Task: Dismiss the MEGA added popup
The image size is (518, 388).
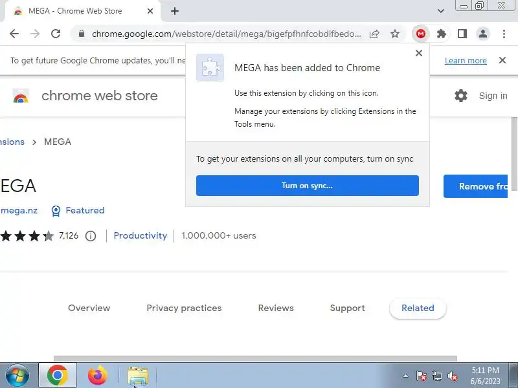Action: 419,53
